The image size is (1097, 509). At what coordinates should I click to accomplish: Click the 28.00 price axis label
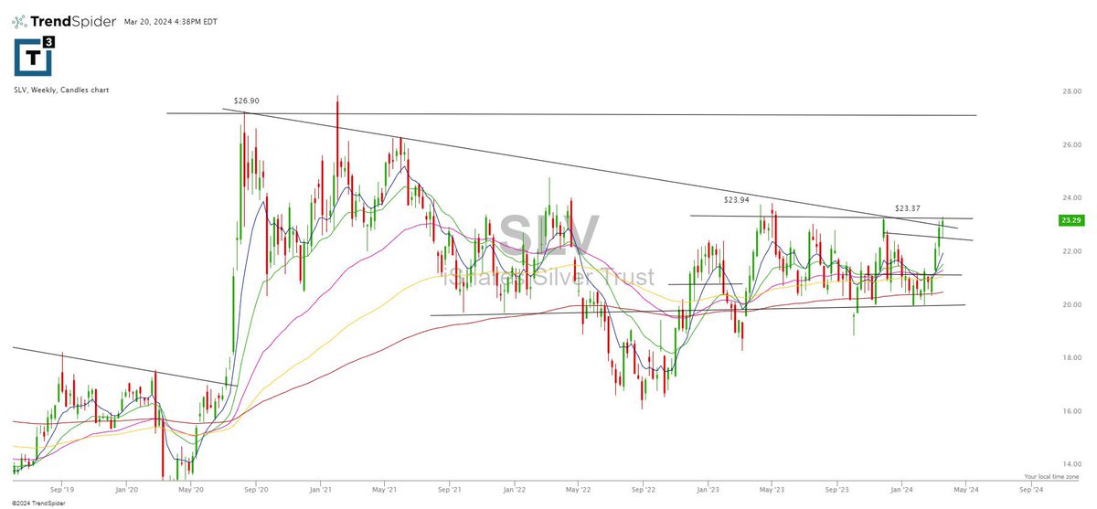pyautogui.click(x=1071, y=92)
